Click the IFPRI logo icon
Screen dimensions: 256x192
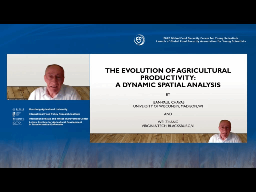pos(14,114)
